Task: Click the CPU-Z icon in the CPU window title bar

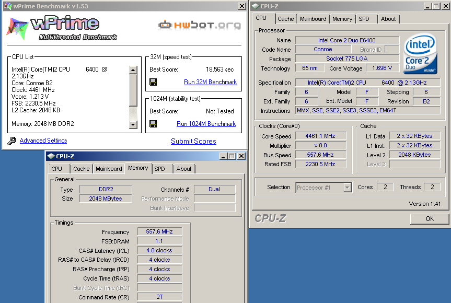Action: point(256,6)
